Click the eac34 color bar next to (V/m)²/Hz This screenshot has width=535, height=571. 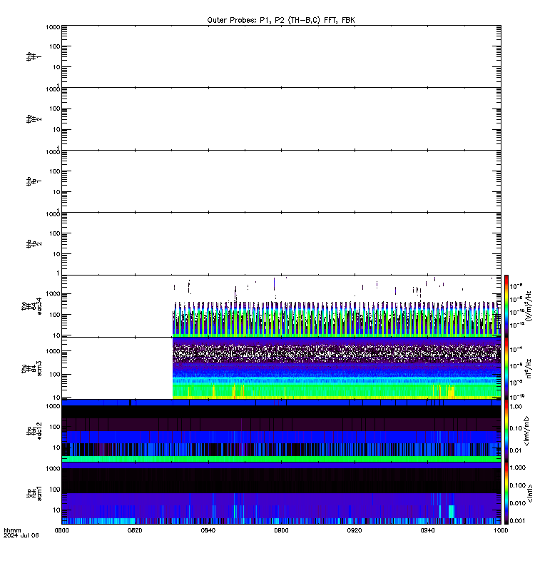coord(506,306)
